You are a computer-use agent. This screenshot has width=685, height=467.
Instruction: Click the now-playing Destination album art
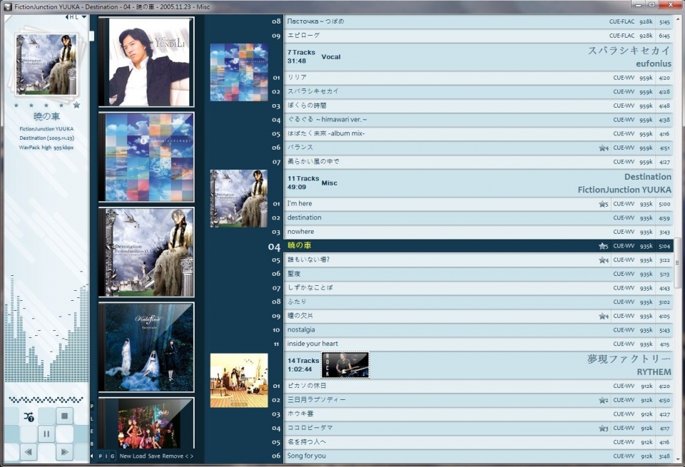46,64
